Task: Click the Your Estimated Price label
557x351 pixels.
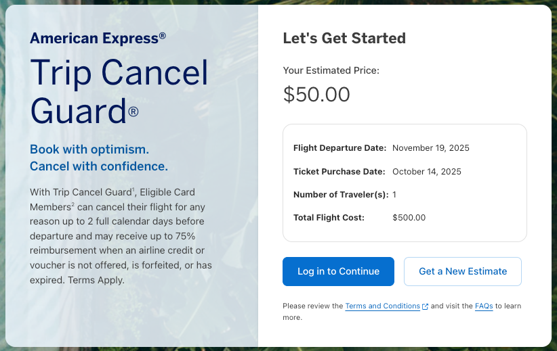Action: point(331,70)
